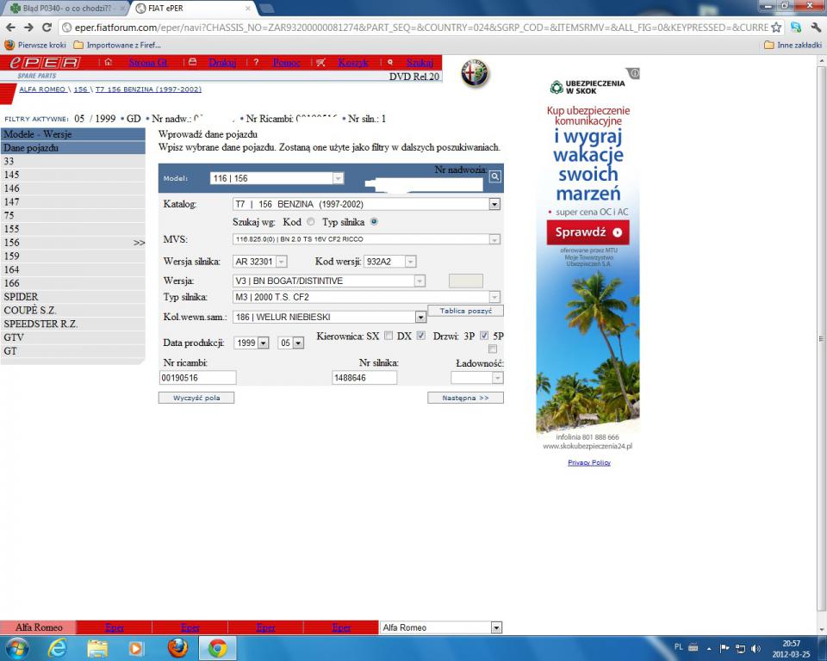Click the Następna >> button

click(465, 398)
